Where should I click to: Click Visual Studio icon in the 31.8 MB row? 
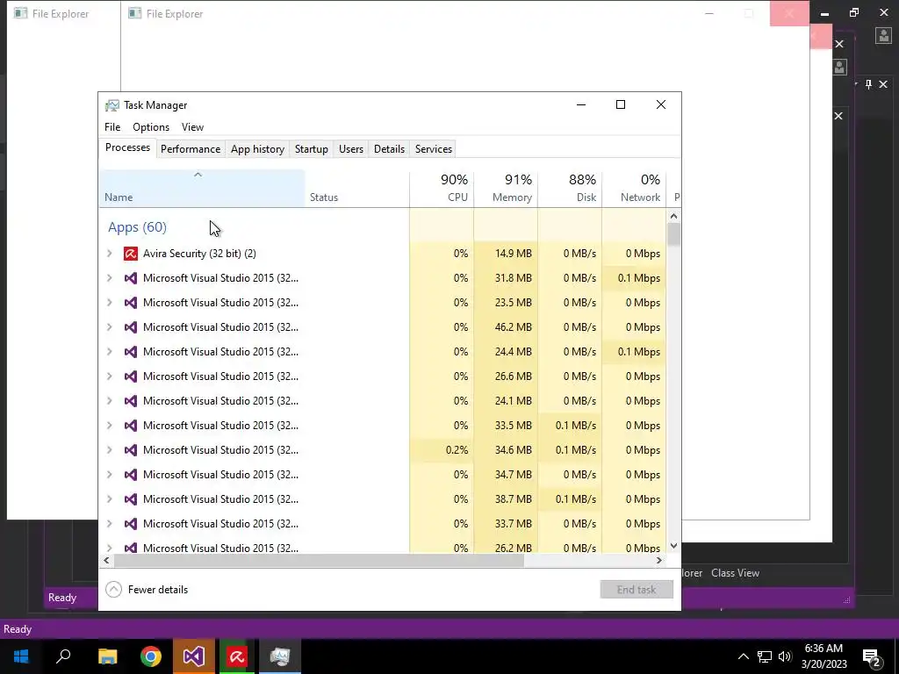click(131, 278)
